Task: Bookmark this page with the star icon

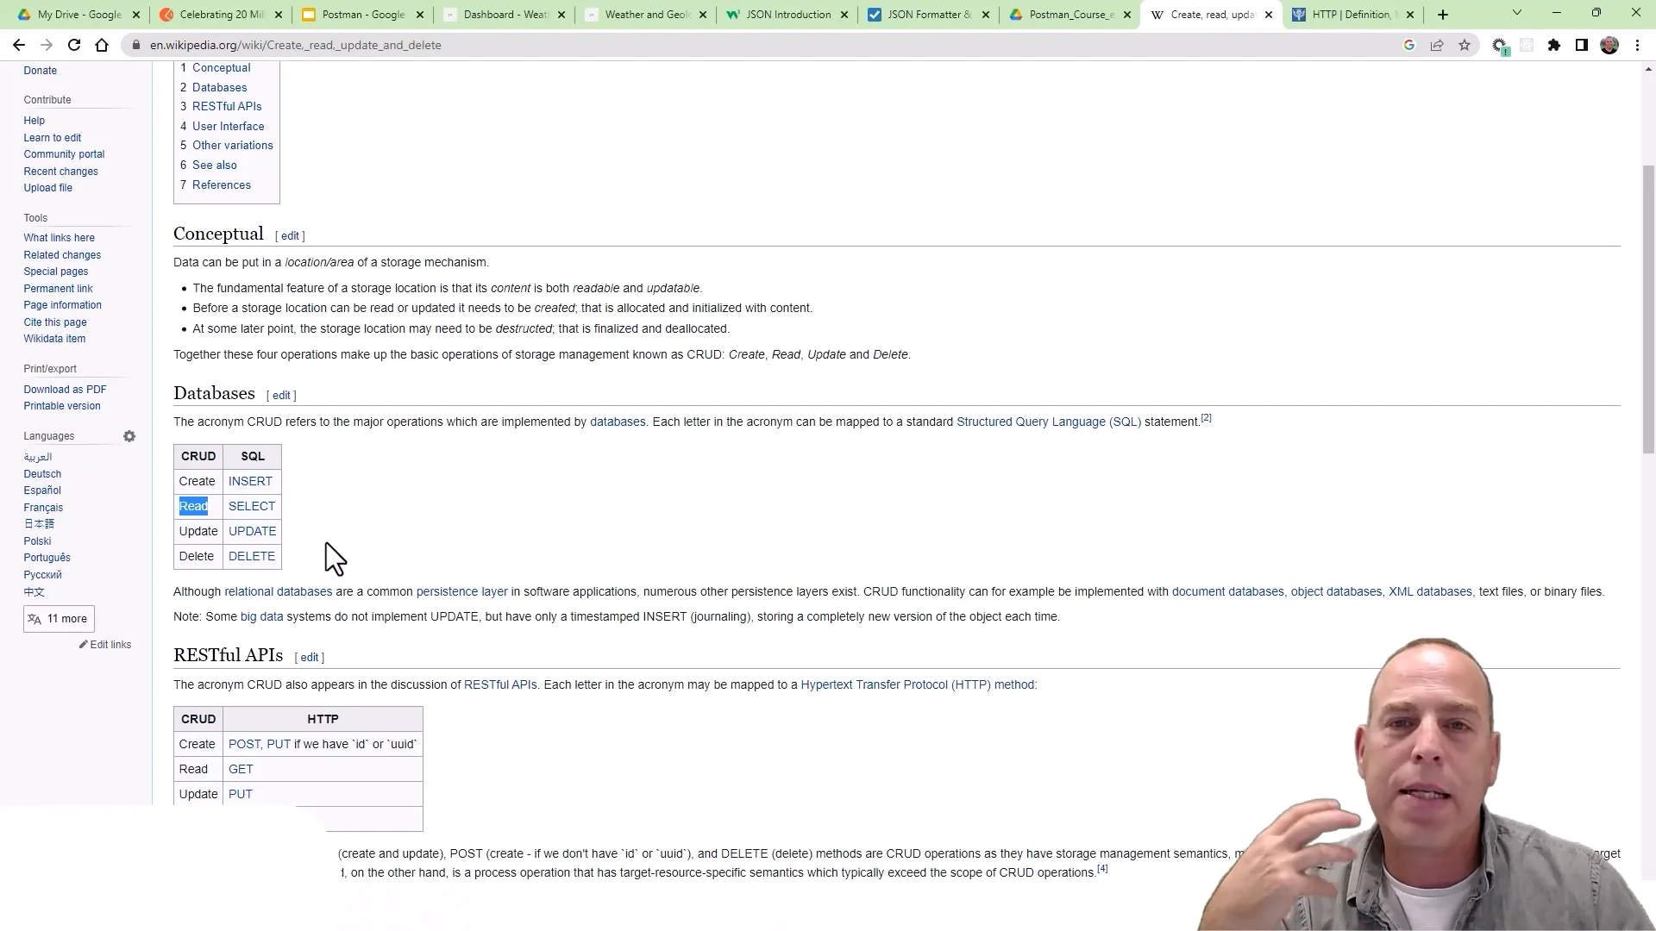Action: point(1465,45)
